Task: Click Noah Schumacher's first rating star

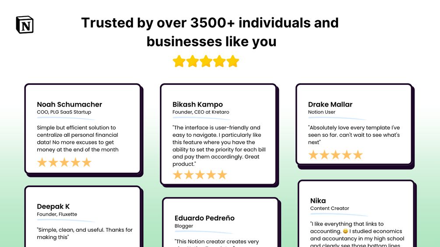Action: (x=42, y=163)
